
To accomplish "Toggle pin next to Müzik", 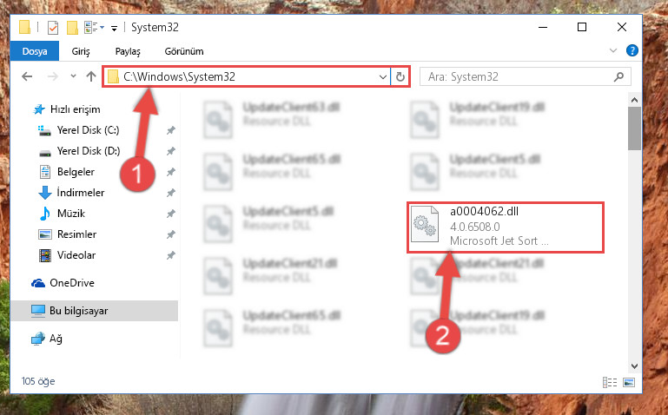I will click(x=171, y=214).
